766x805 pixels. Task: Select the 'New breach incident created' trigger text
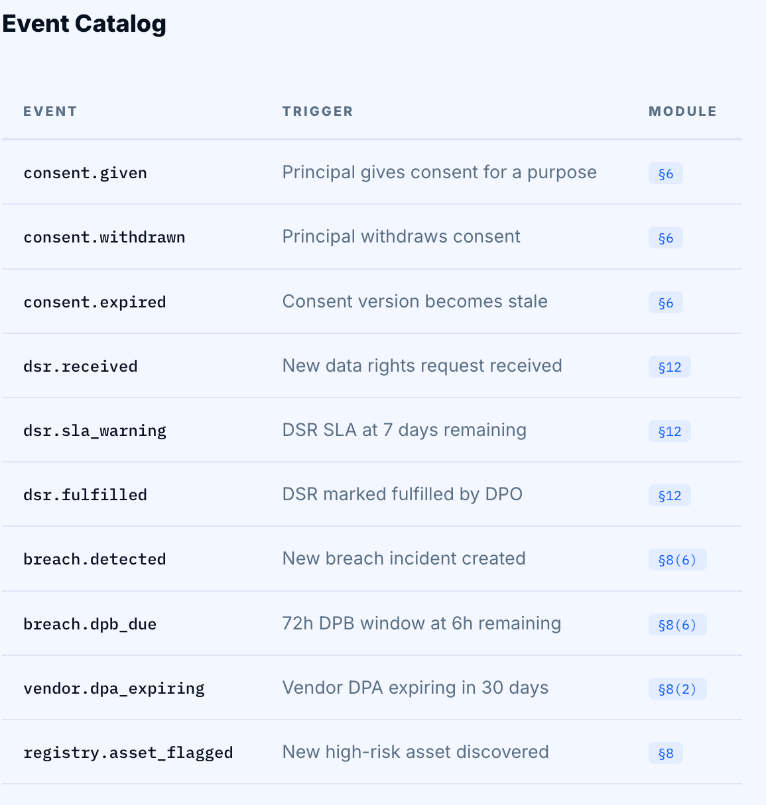point(404,559)
